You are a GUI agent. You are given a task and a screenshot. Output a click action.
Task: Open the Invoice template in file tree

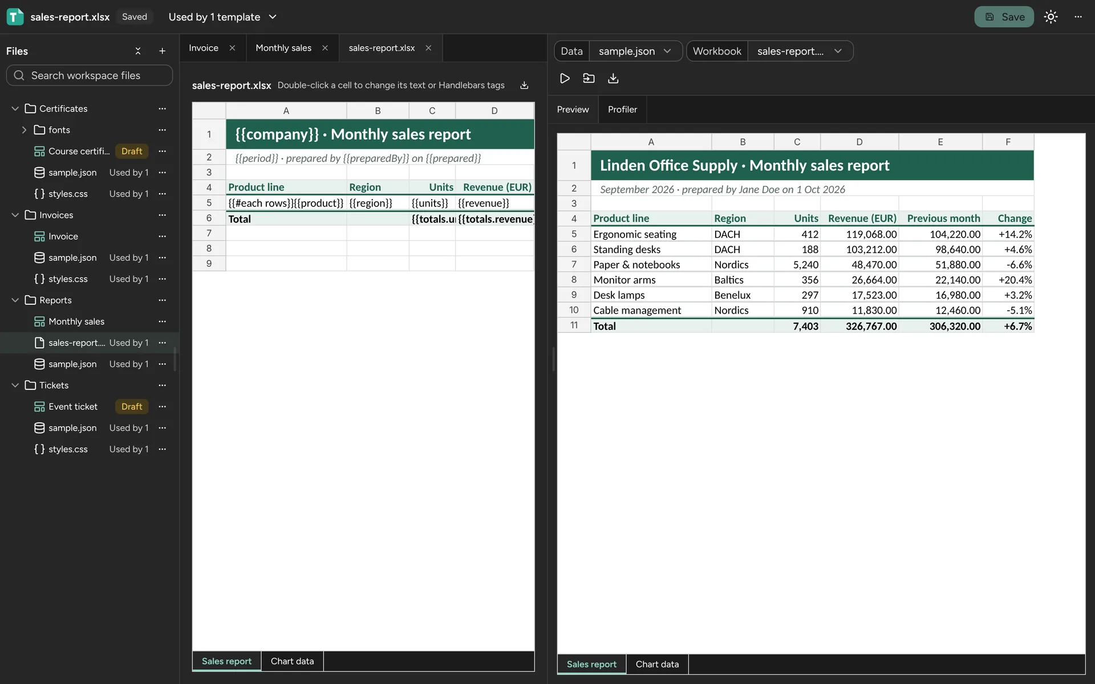click(x=63, y=237)
